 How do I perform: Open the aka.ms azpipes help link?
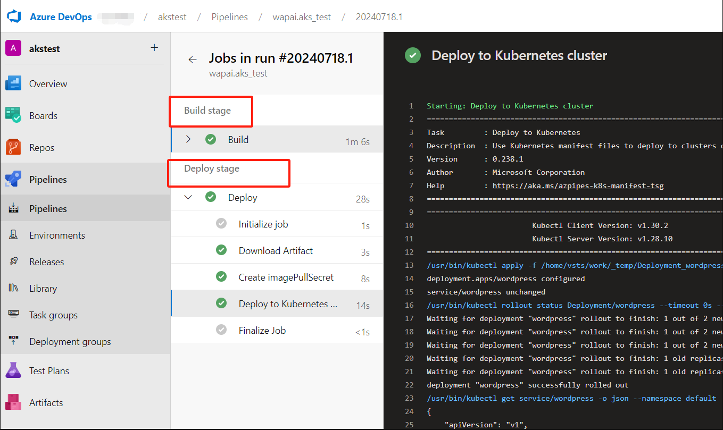pos(578,186)
